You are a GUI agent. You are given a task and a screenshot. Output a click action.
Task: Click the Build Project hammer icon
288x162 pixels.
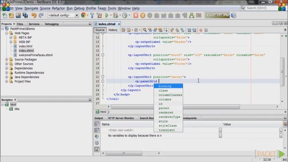(92, 15)
